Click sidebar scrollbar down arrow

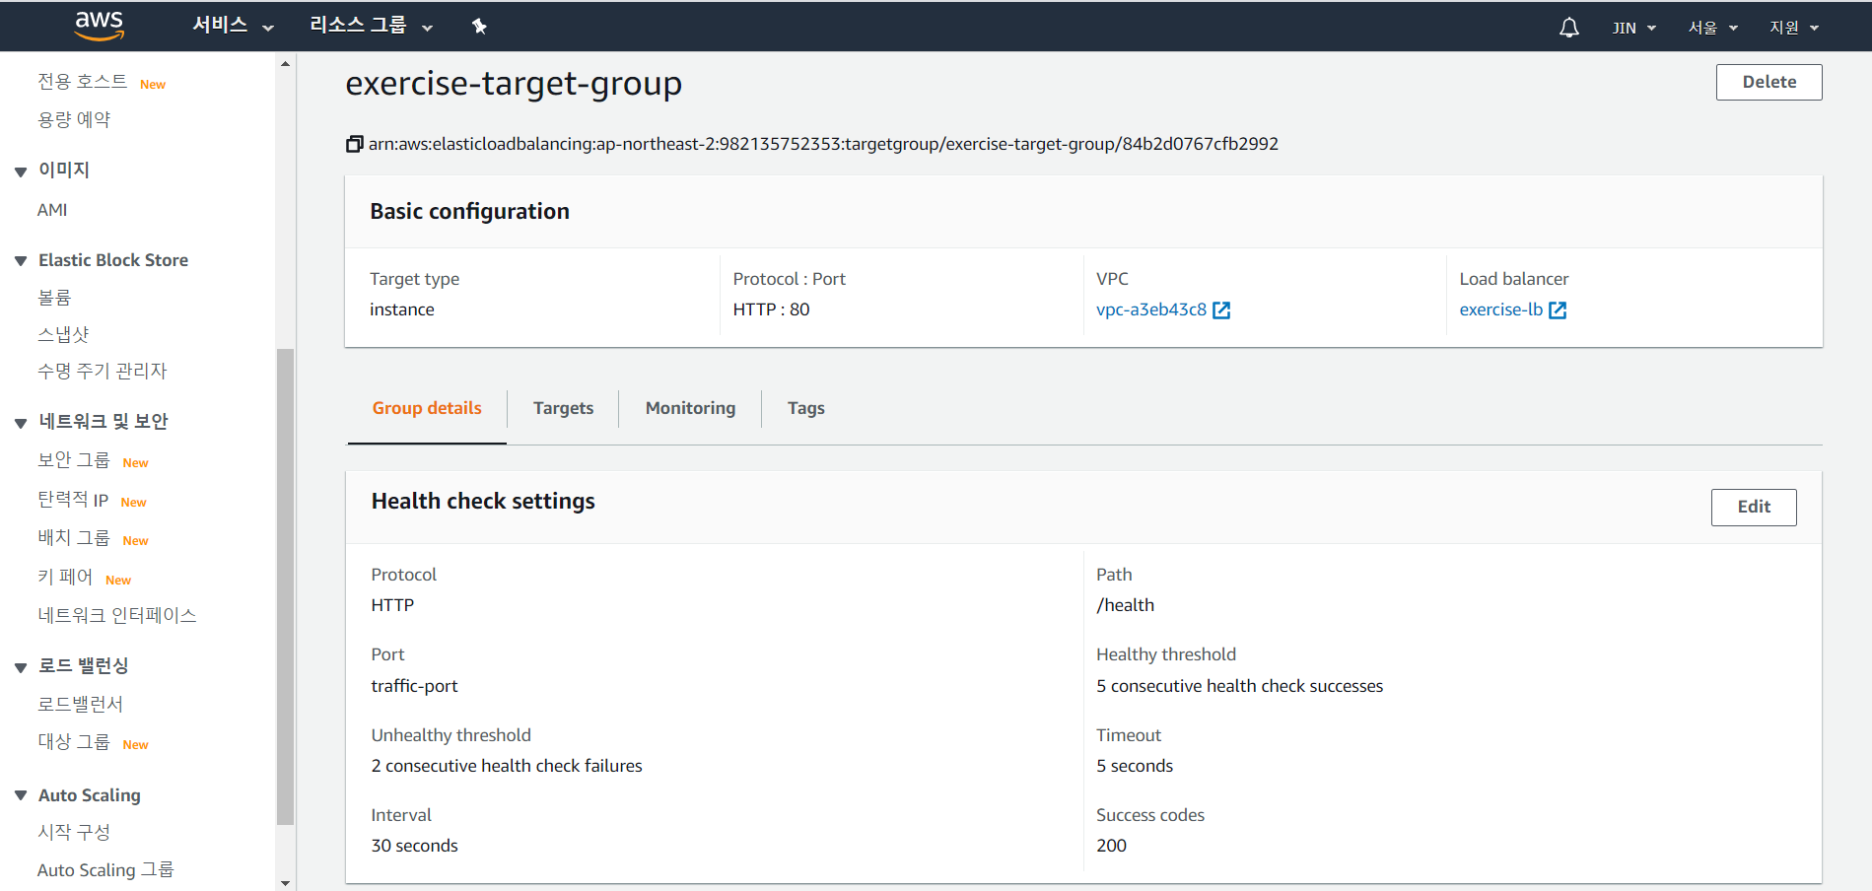(x=286, y=883)
